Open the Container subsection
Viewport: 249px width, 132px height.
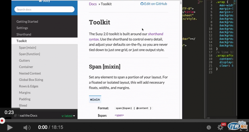26,67
